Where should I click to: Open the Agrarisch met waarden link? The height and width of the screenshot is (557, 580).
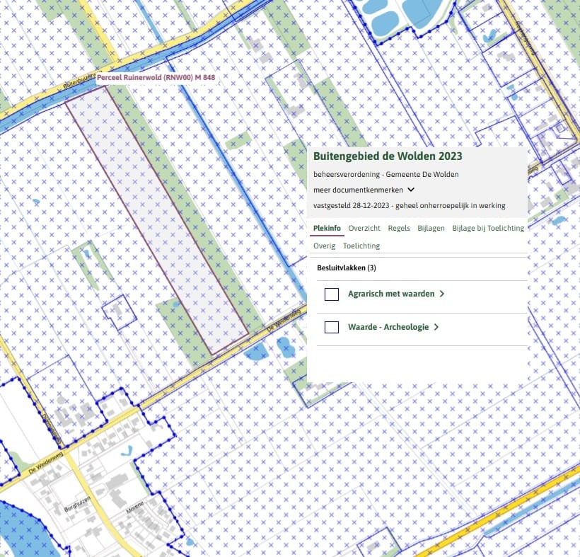tap(391, 294)
